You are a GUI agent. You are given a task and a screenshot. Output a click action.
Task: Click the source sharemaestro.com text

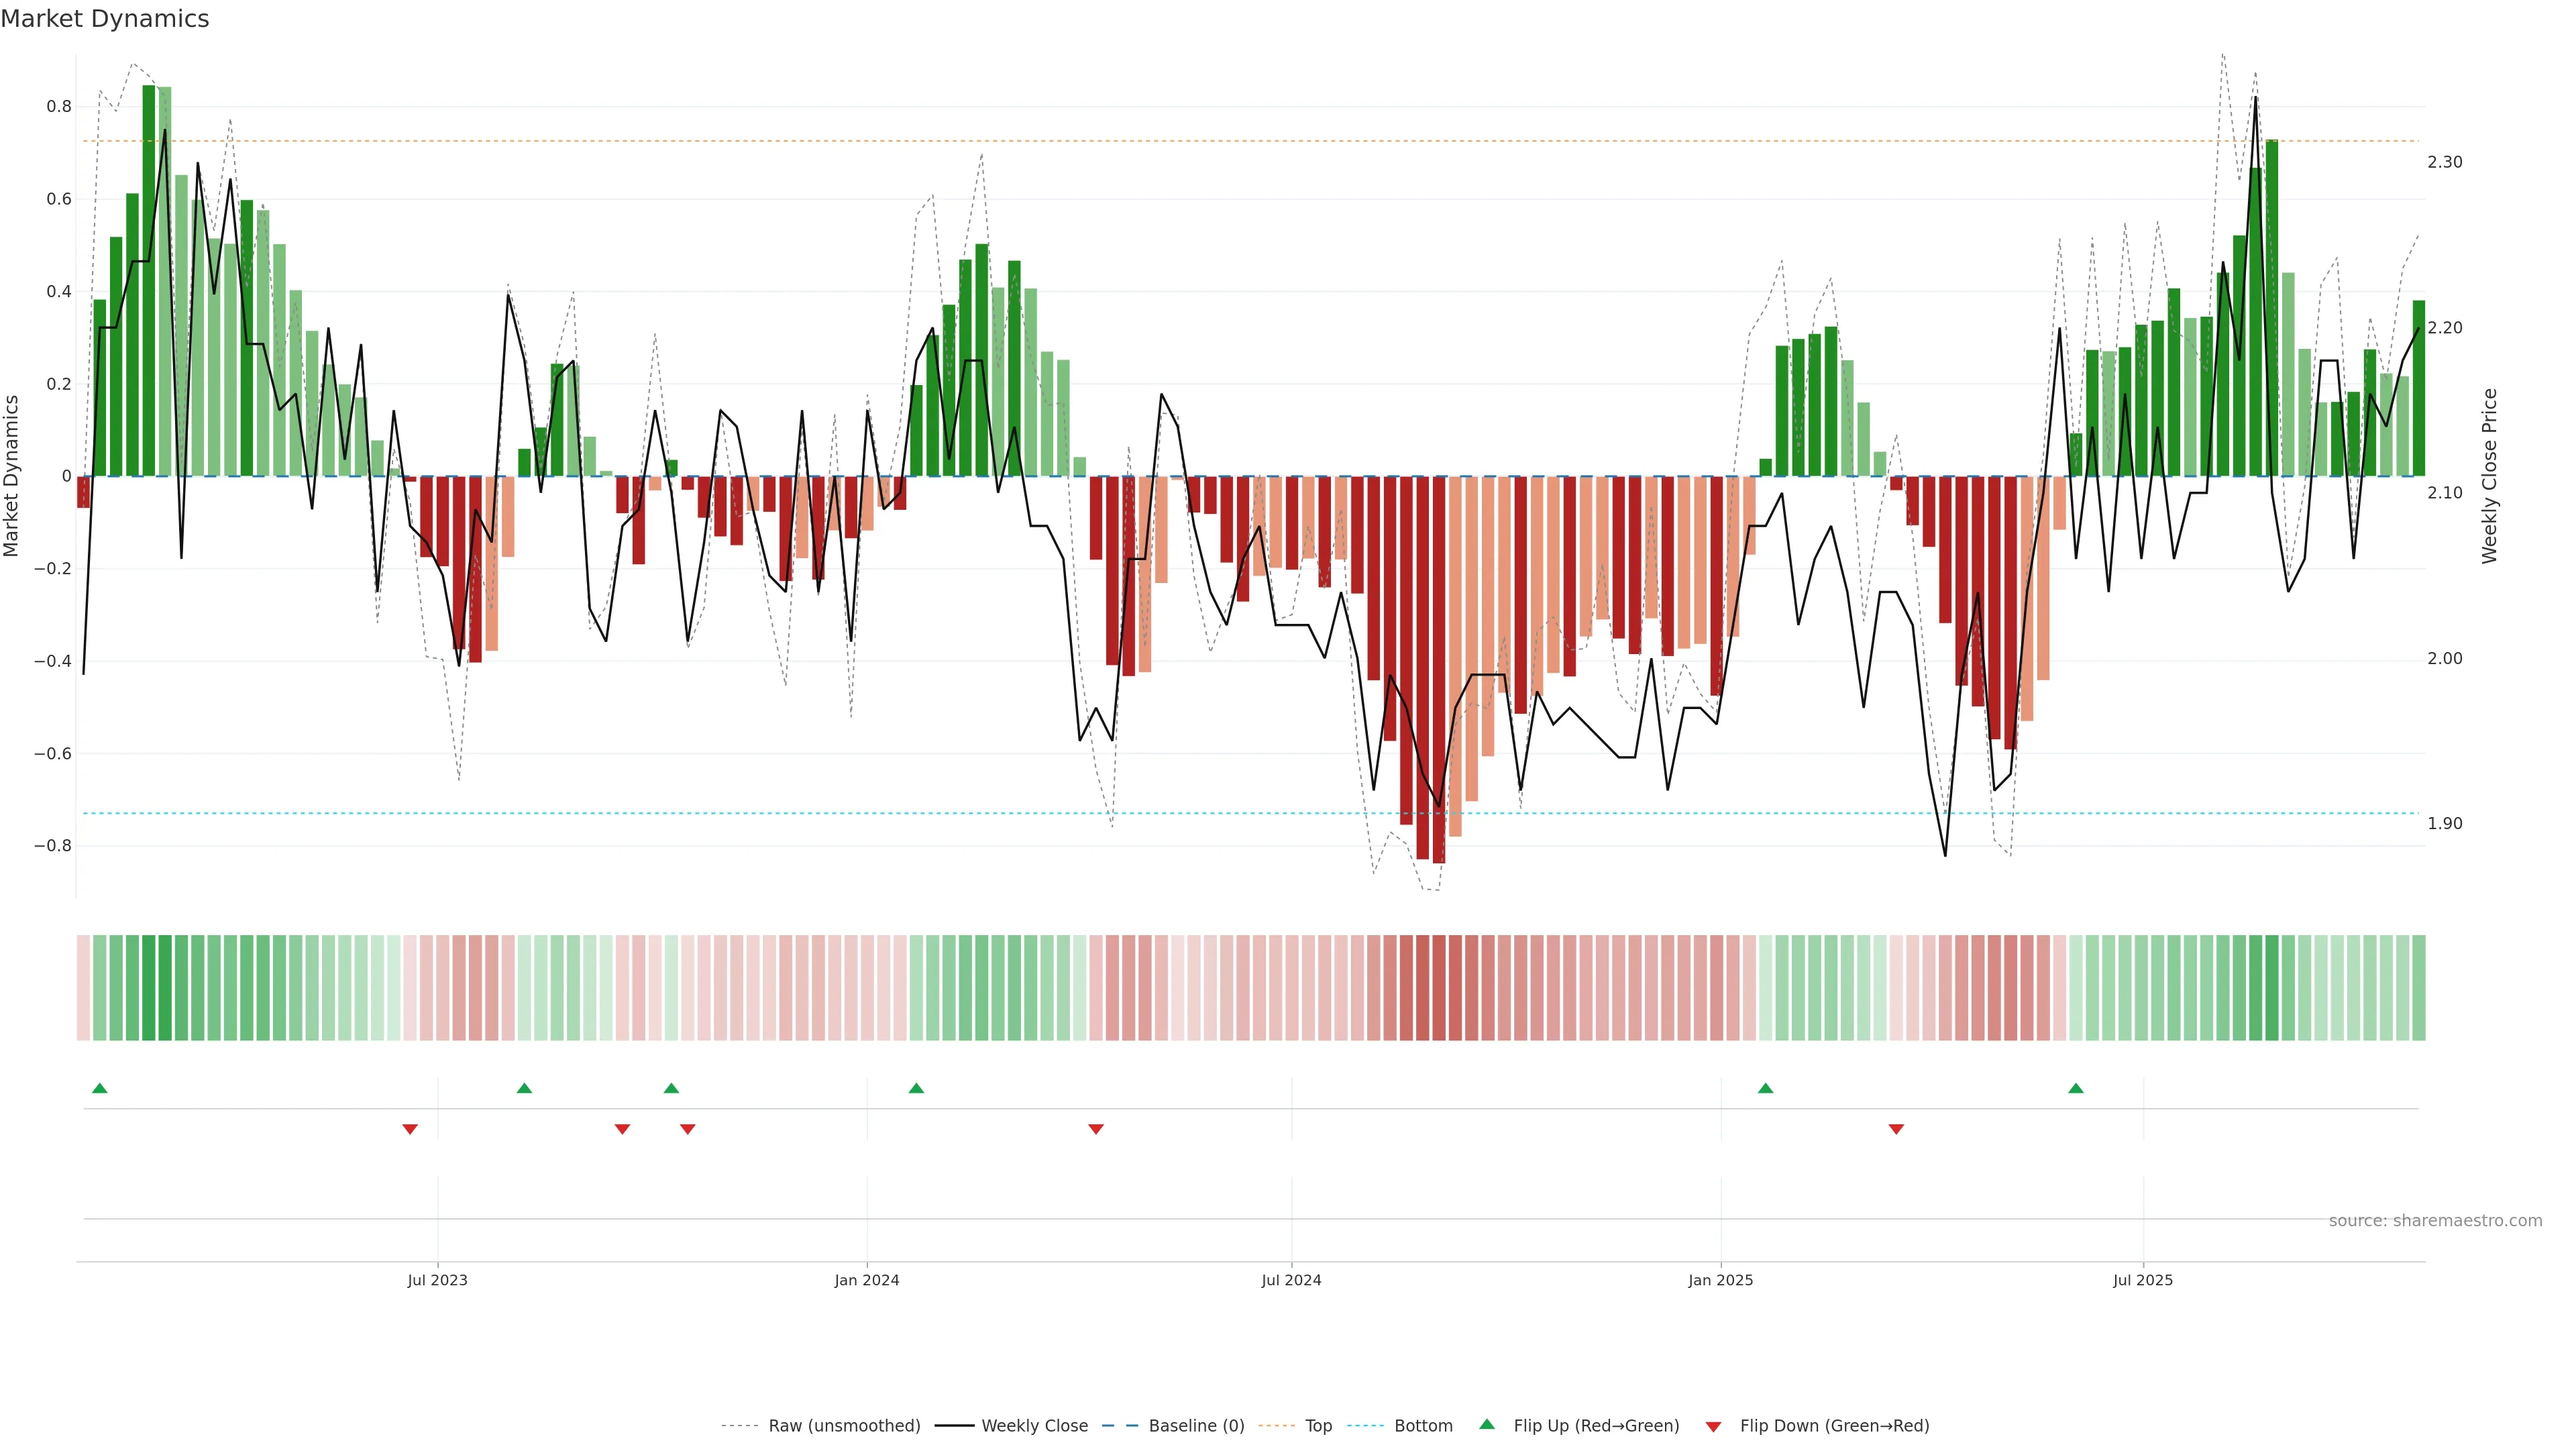pyautogui.click(x=2435, y=1221)
